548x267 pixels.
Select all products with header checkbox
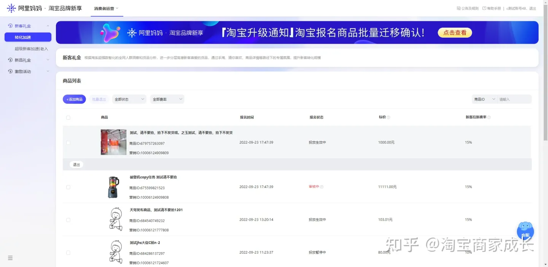[68, 118]
